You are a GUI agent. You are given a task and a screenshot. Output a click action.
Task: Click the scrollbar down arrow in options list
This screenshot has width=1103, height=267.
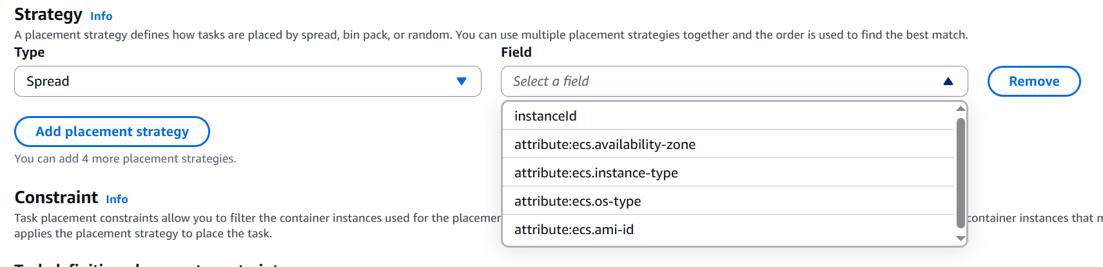(961, 239)
